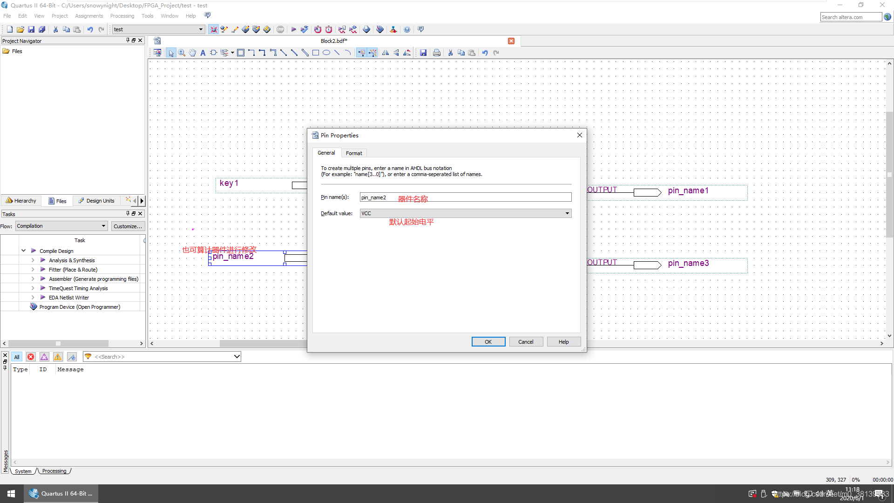Choose the Text tool (A icon)
The image size is (894, 503).
[x=203, y=53]
